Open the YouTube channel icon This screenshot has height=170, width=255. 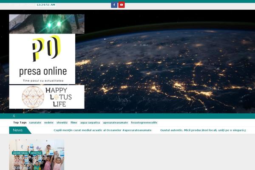click(122, 5)
